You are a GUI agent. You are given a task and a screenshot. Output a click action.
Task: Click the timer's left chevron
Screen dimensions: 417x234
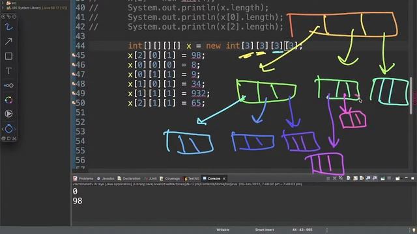click(x=3, y=129)
